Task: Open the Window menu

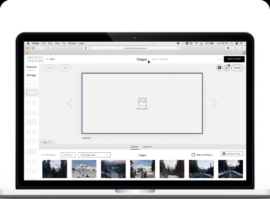Action: [x=72, y=43]
